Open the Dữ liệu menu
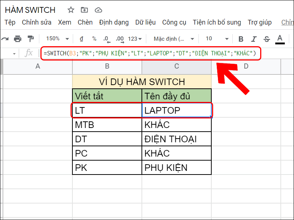This screenshot has height=220, width=294. coord(146,22)
